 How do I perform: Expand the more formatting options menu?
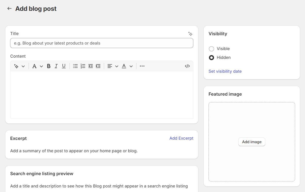pyautogui.click(x=142, y=66)
